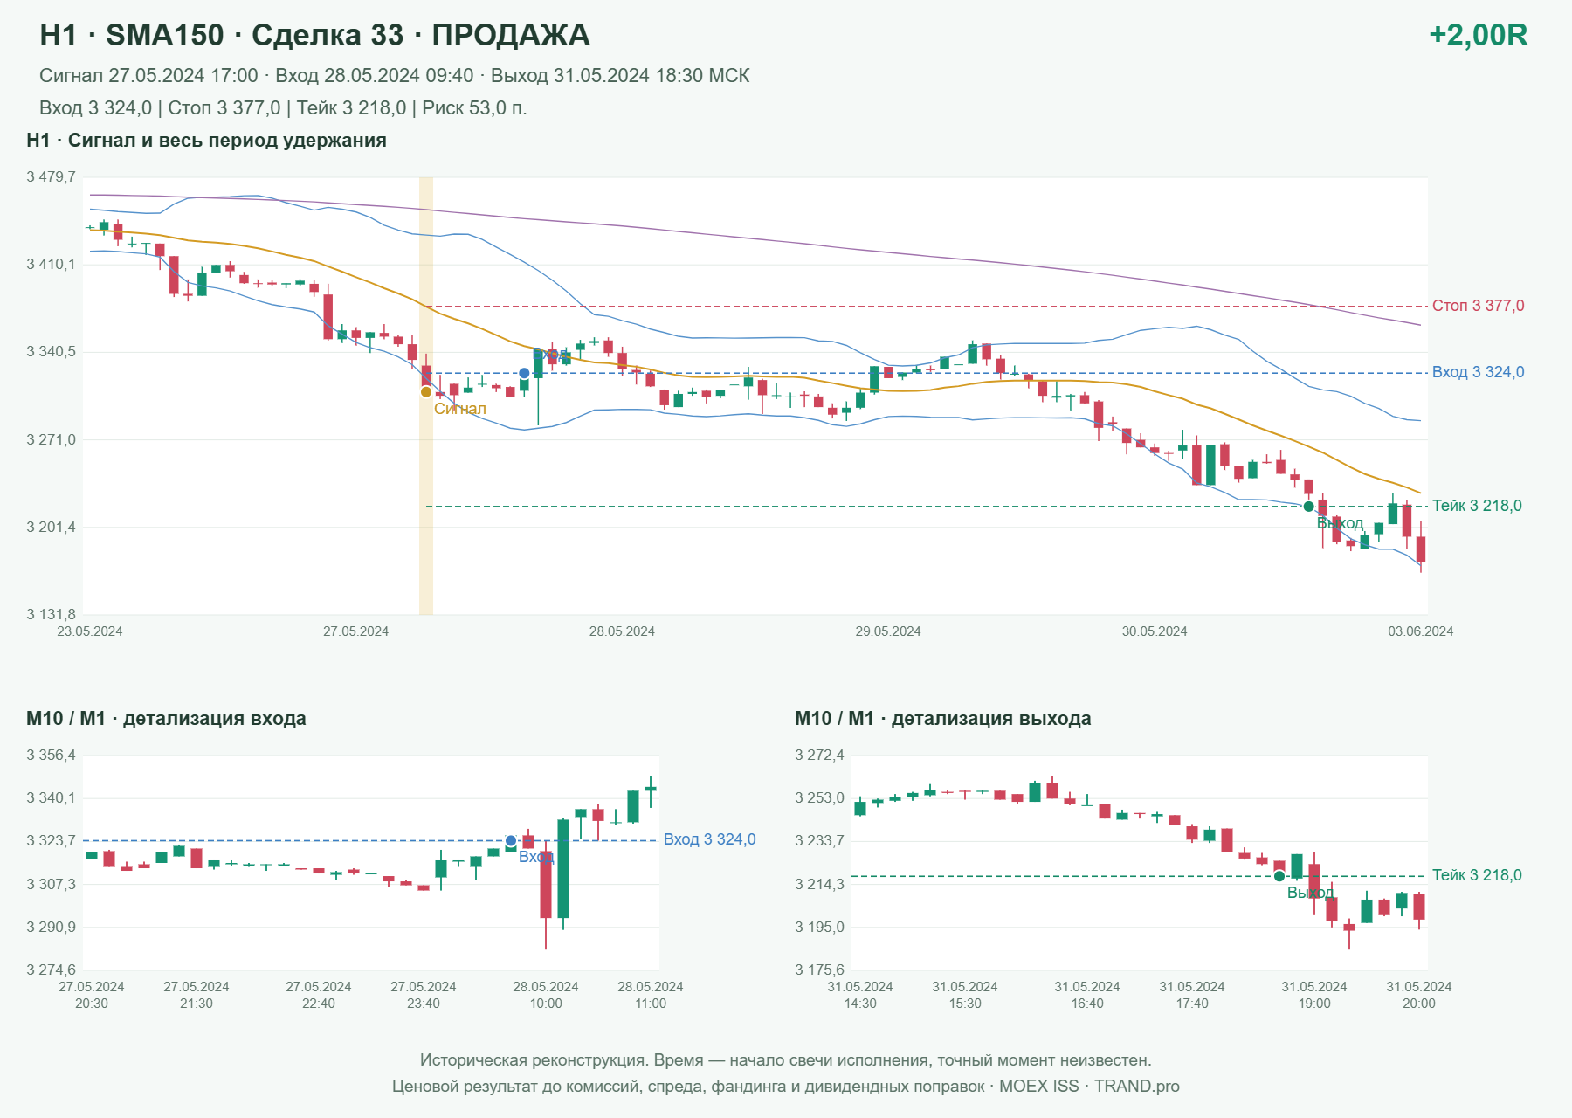Click the 3 410,1 price axis label

point(52,265)
